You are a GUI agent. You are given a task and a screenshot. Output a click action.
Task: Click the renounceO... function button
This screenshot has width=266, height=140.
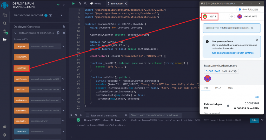pyautogui.click(x=22, y=57)
